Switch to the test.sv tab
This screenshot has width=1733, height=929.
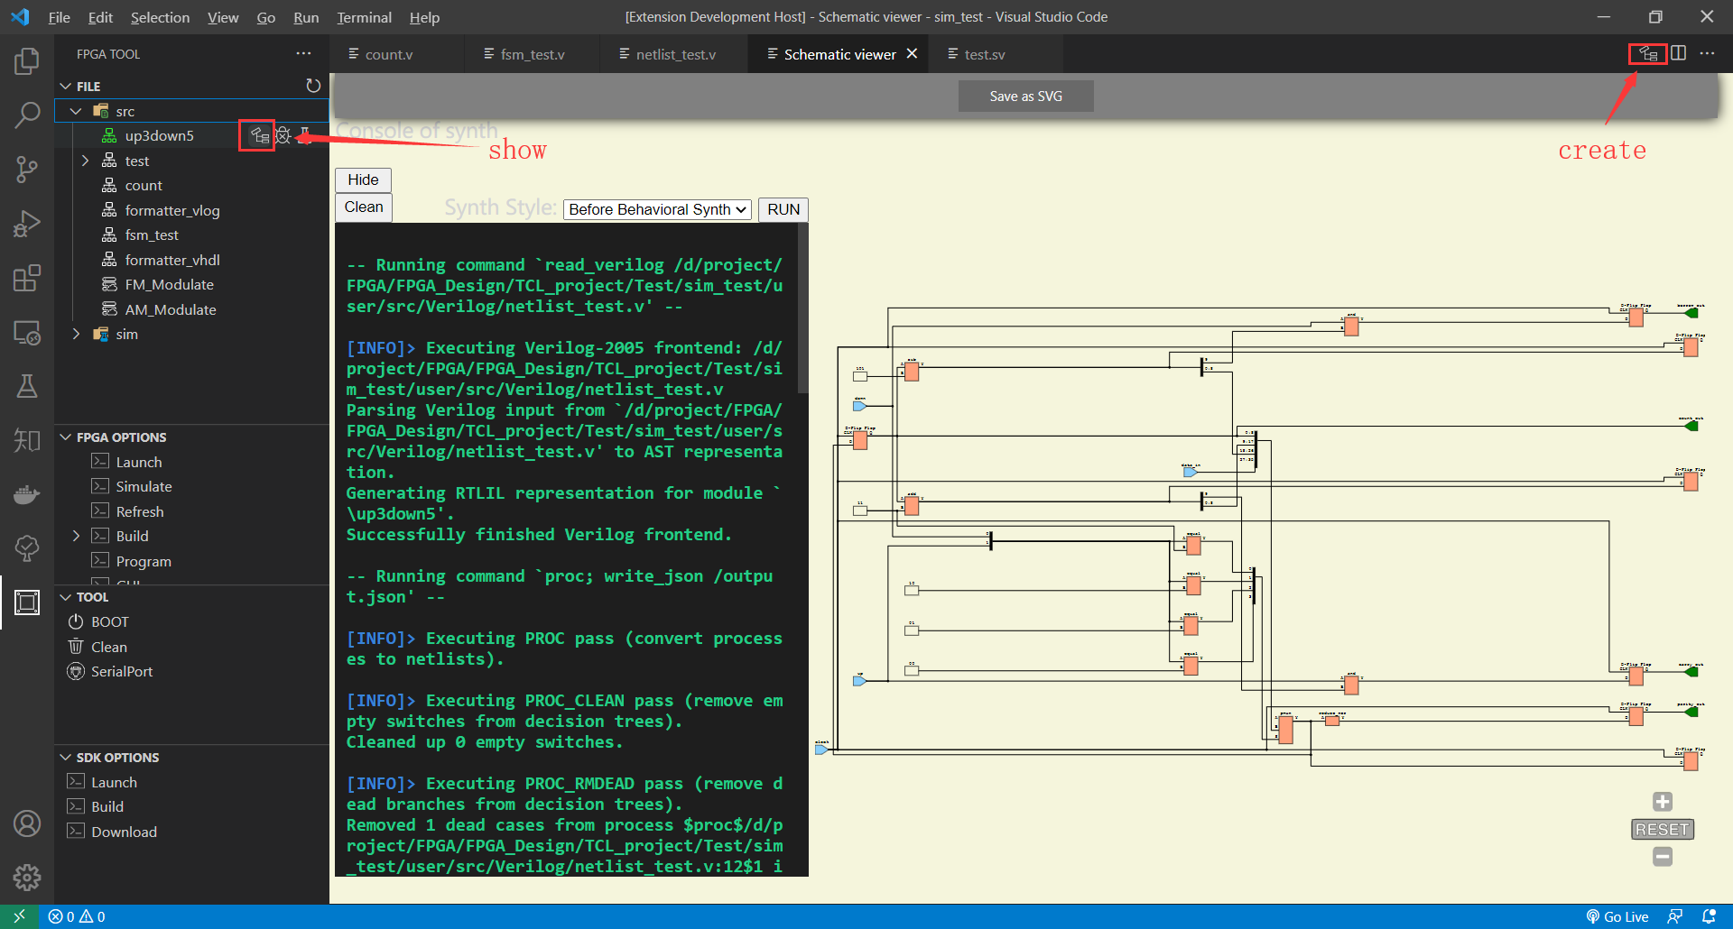984,54
